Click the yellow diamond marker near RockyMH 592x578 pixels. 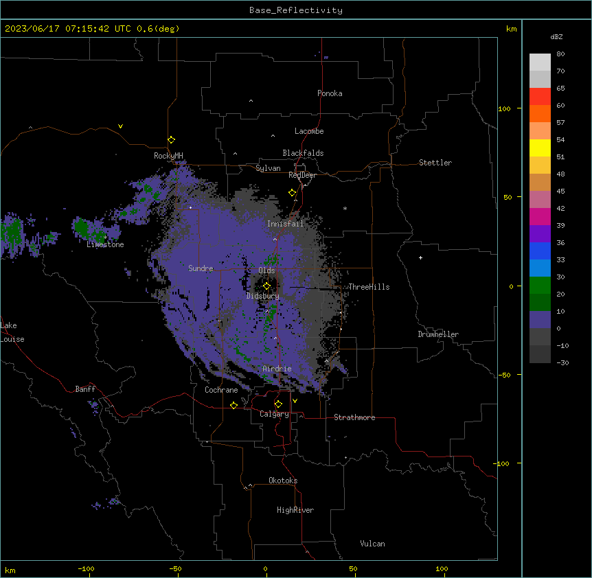(172, 140)
